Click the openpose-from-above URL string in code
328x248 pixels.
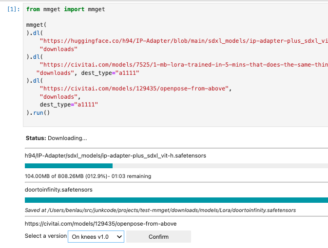134,89
